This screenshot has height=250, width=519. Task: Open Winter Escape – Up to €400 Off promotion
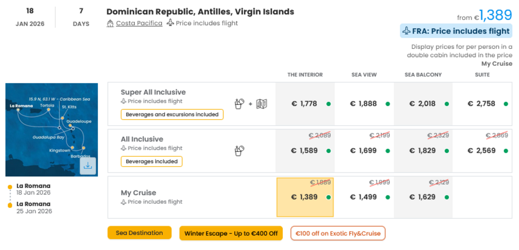(x=231, y=233)
